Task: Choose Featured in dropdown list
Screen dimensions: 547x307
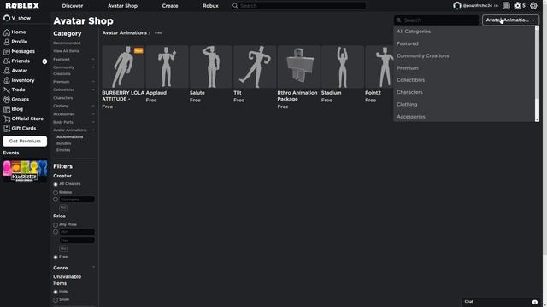Action: pos(463,43)
